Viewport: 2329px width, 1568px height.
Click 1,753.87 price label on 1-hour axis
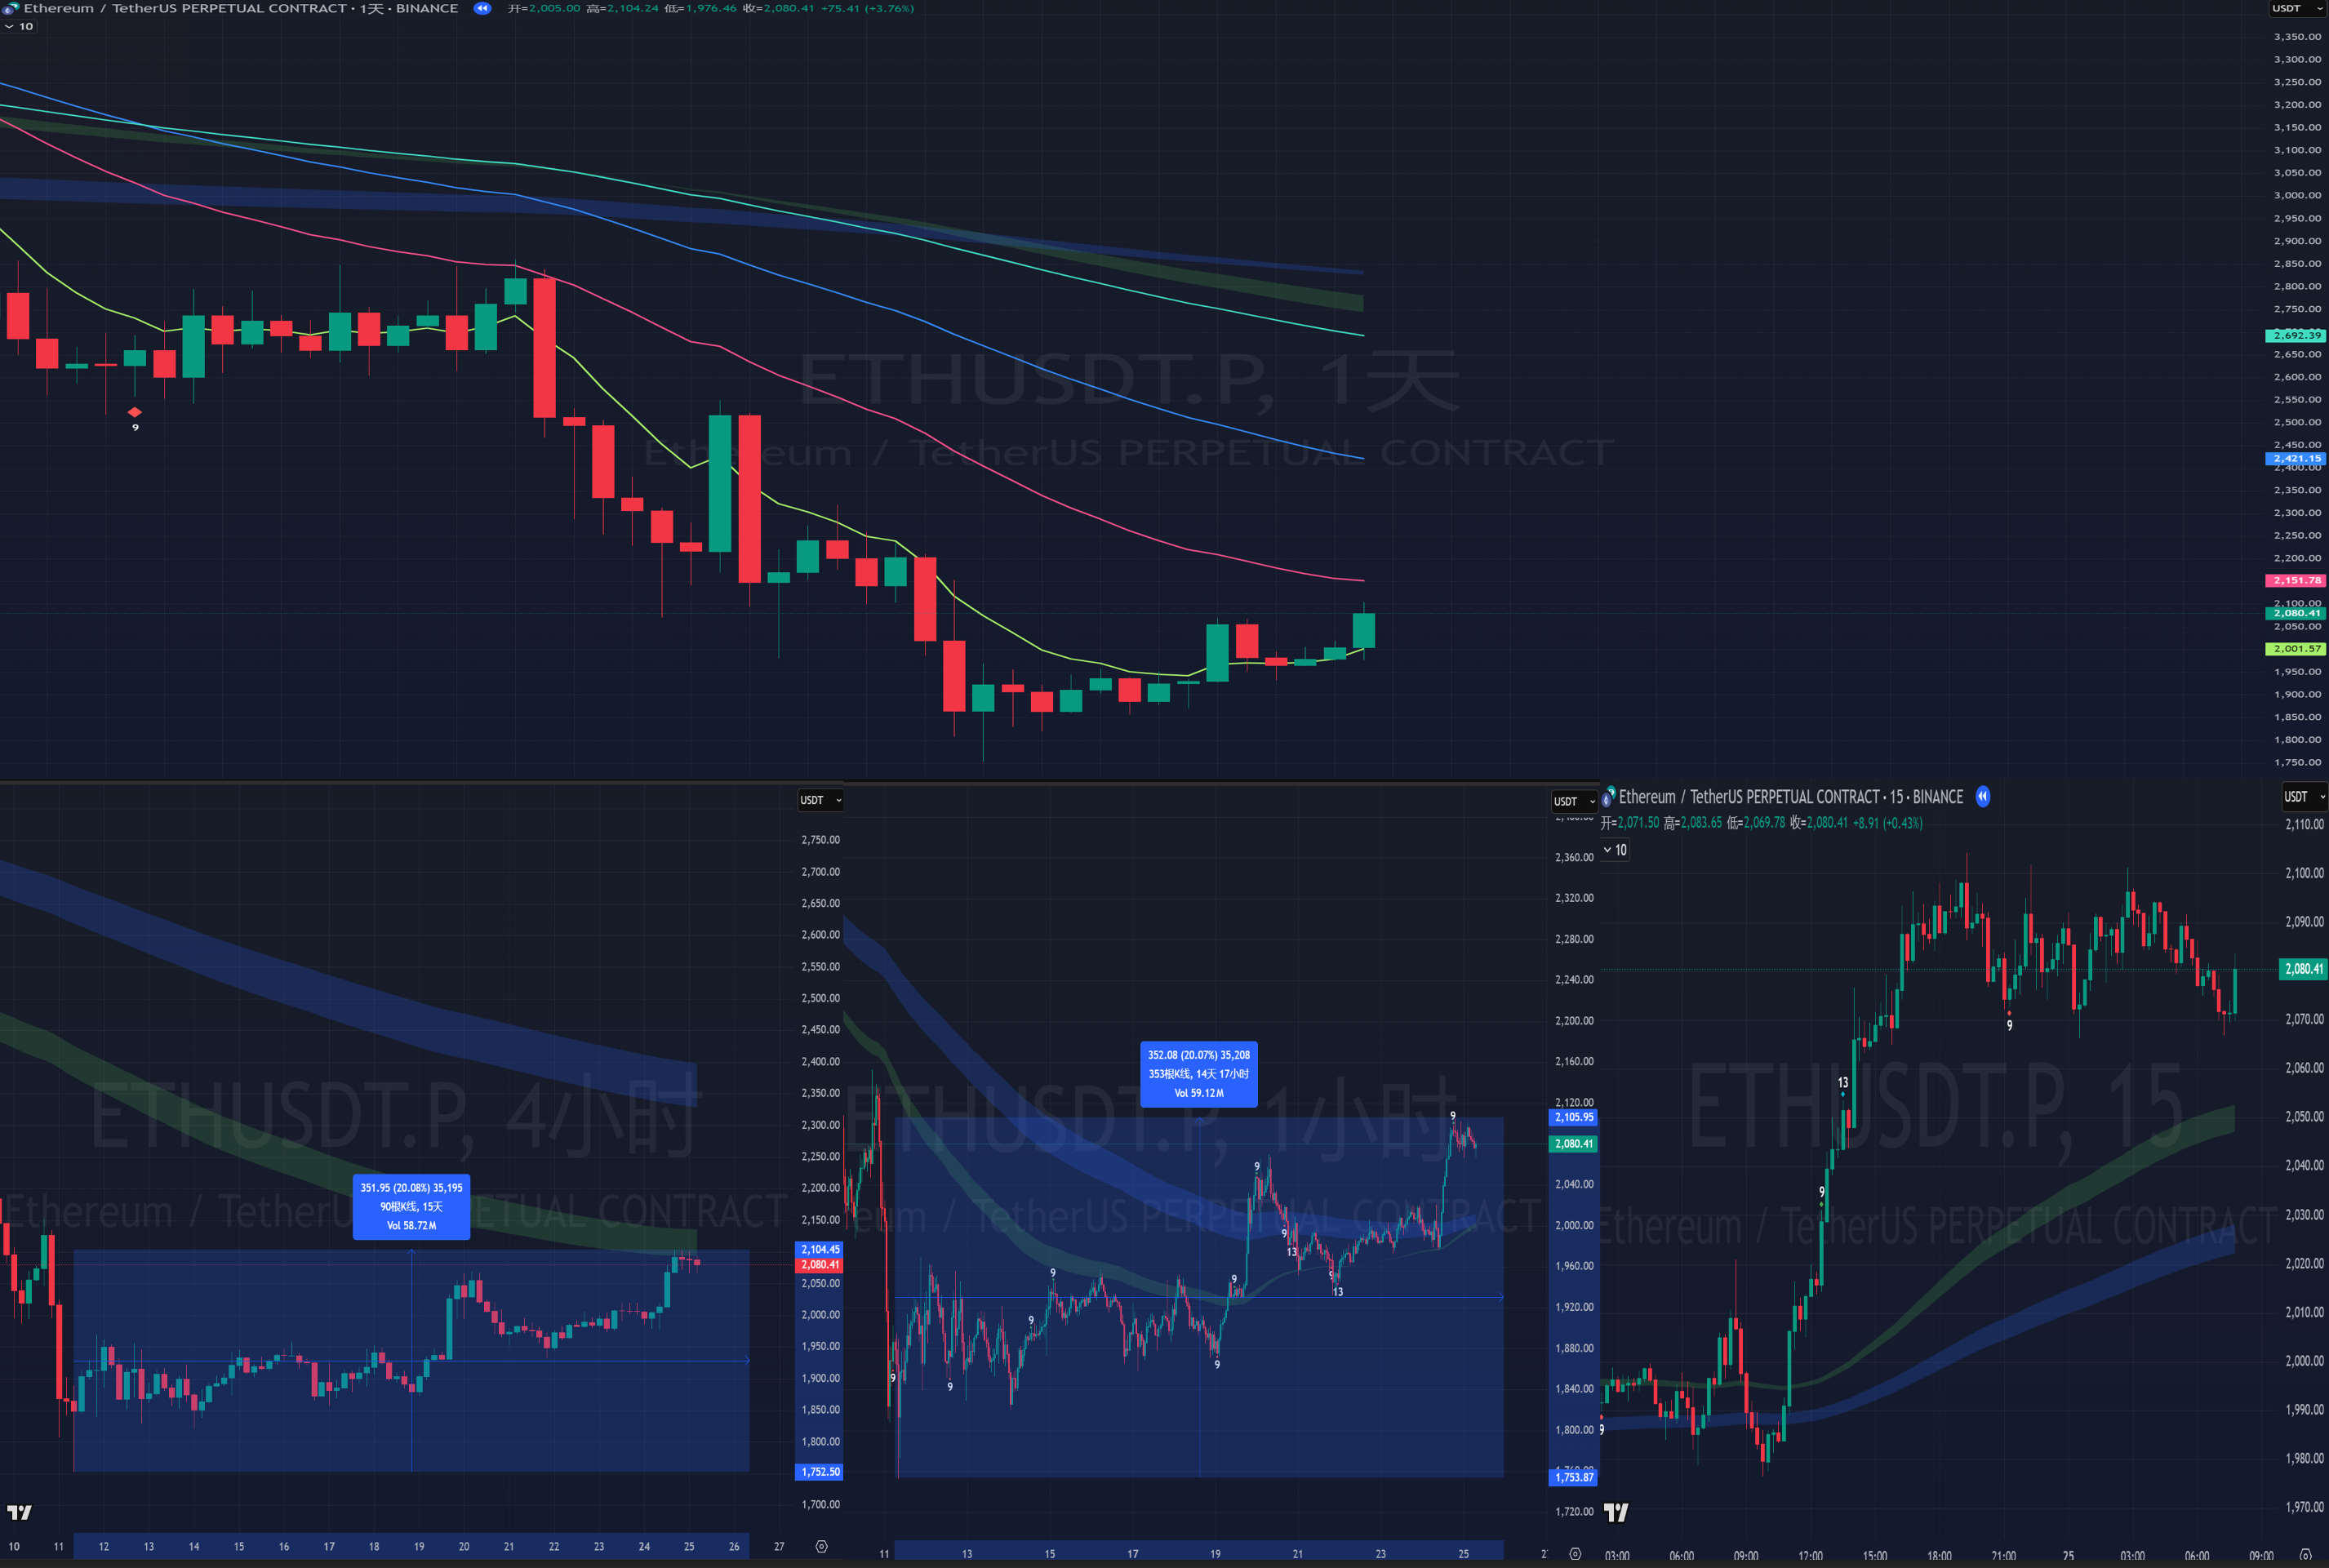pos(1574,1477)
